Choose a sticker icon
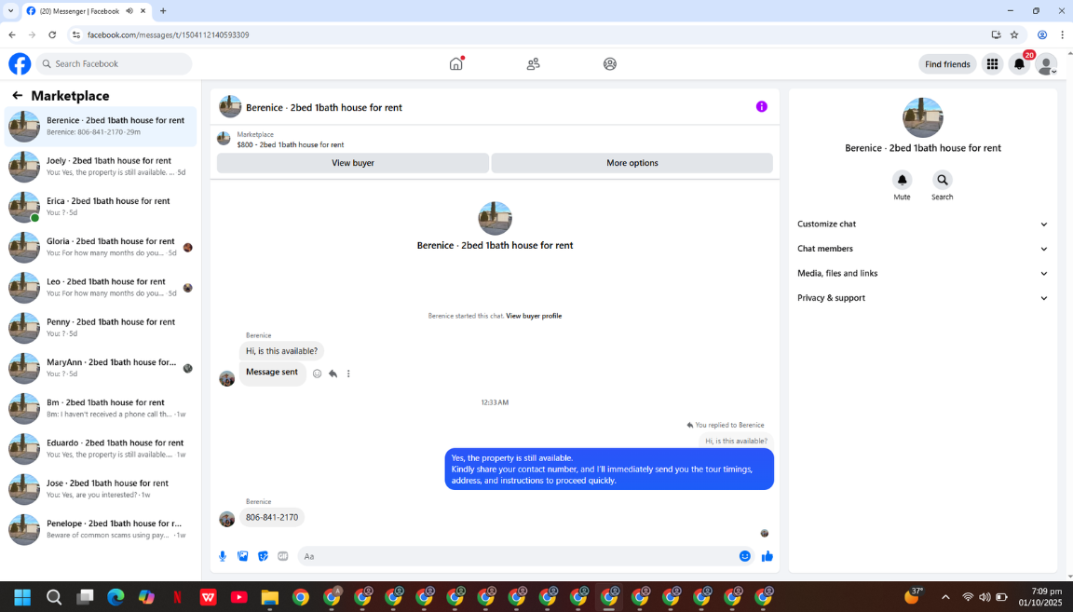 coord(263,556)
